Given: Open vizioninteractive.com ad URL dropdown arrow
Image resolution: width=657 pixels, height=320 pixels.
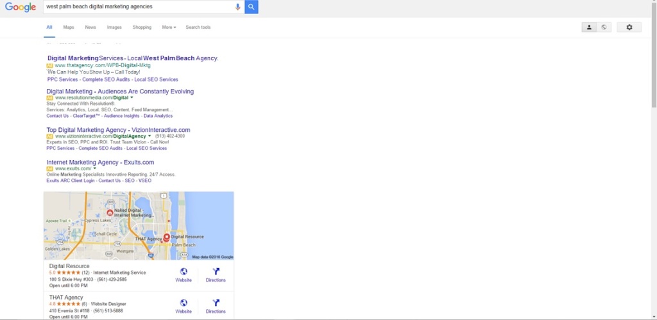Looking at the screenshot, I should pyautogui.click(x=149, y=136).
